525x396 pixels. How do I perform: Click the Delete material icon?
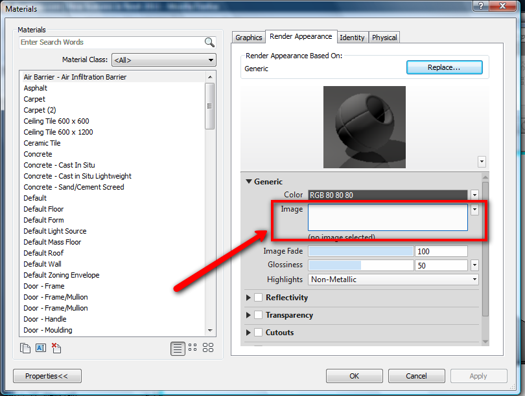56,348
